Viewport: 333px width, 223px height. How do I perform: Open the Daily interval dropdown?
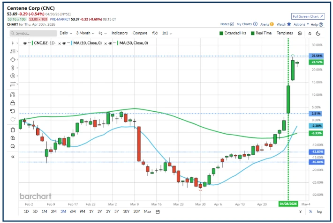click(x=66, y=33)
